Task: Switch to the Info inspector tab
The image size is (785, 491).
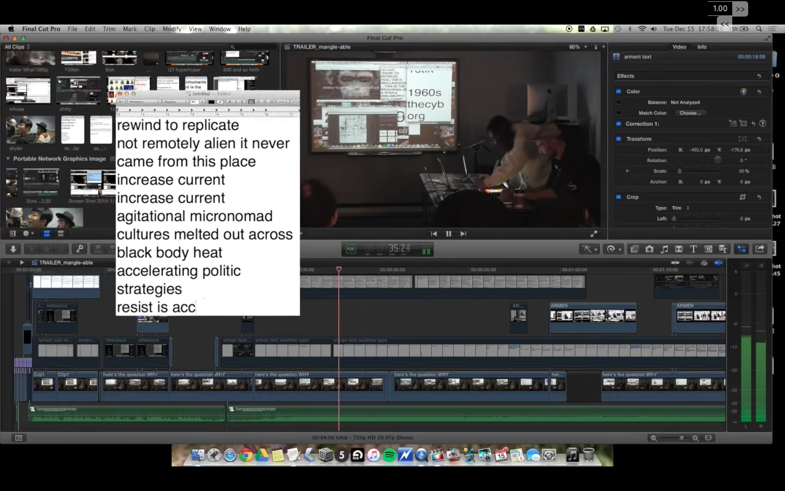Action: tap(702, 47)
